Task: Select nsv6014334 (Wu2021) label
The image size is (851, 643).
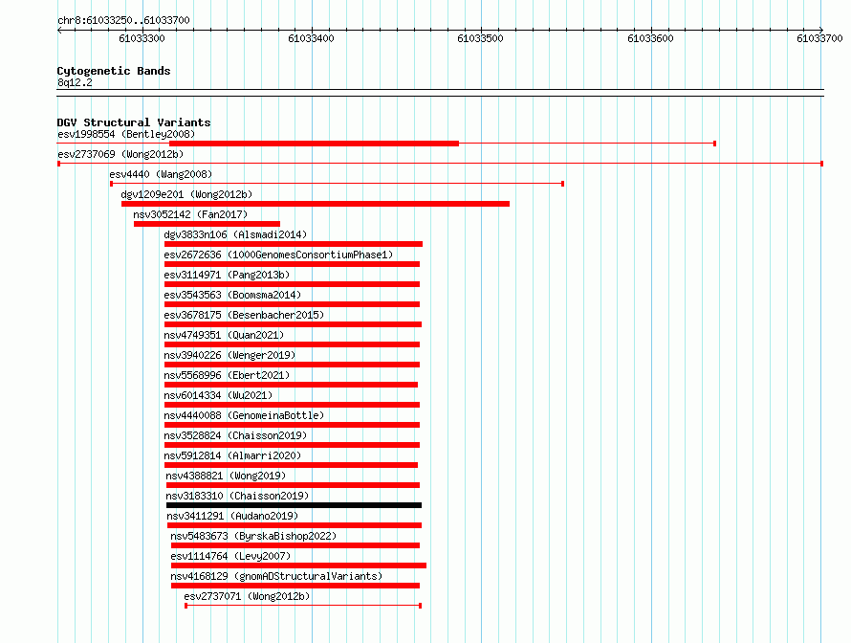Action: coord(218,395)
